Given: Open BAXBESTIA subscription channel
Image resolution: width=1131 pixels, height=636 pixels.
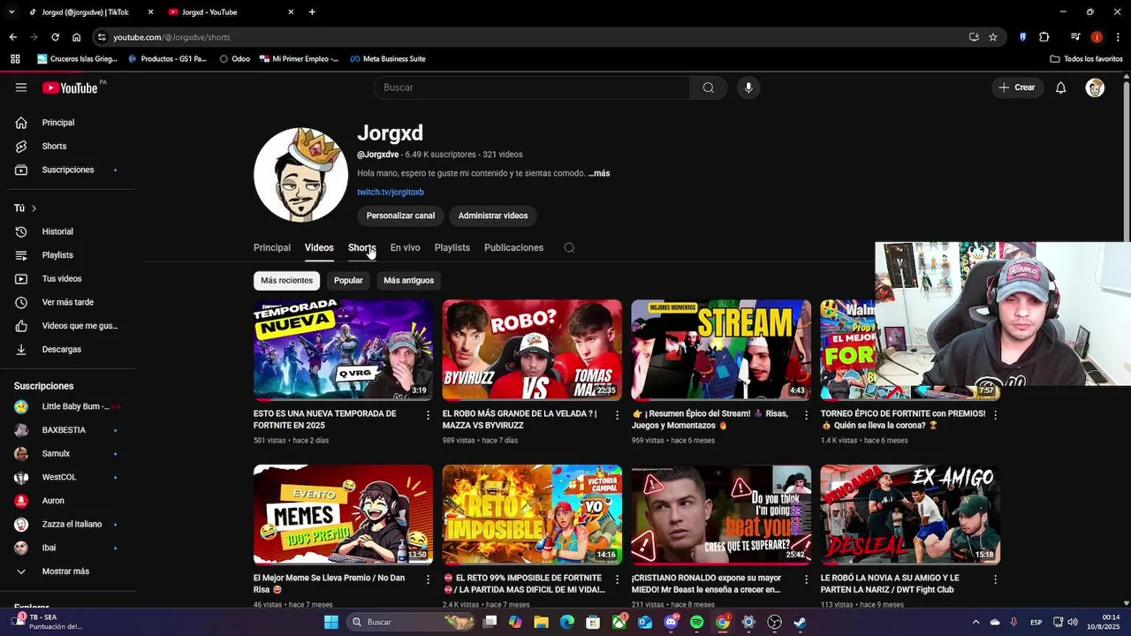Looking at the screenshot, I should point(71,430).
